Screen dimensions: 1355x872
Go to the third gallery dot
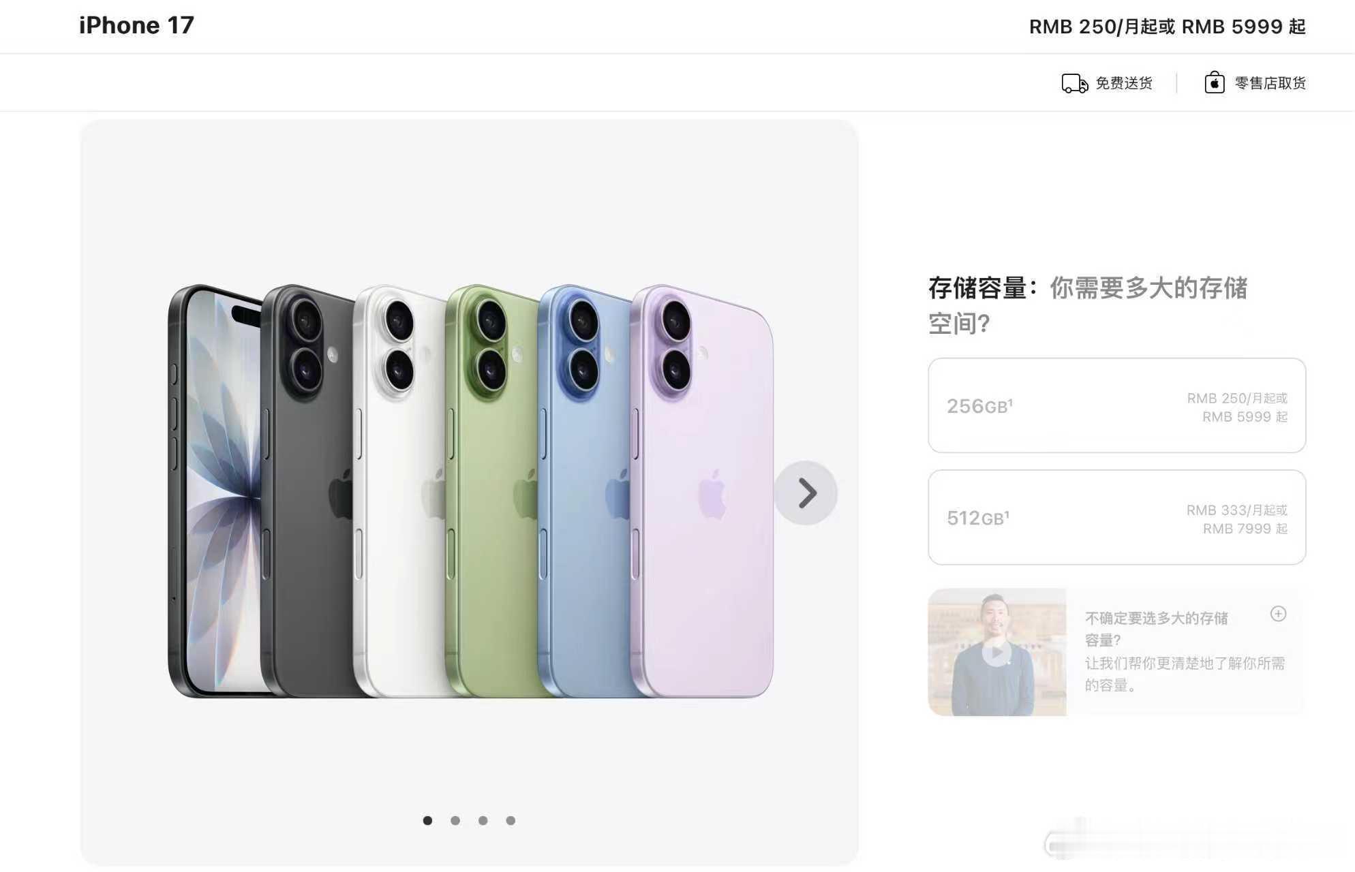[483, 820]
